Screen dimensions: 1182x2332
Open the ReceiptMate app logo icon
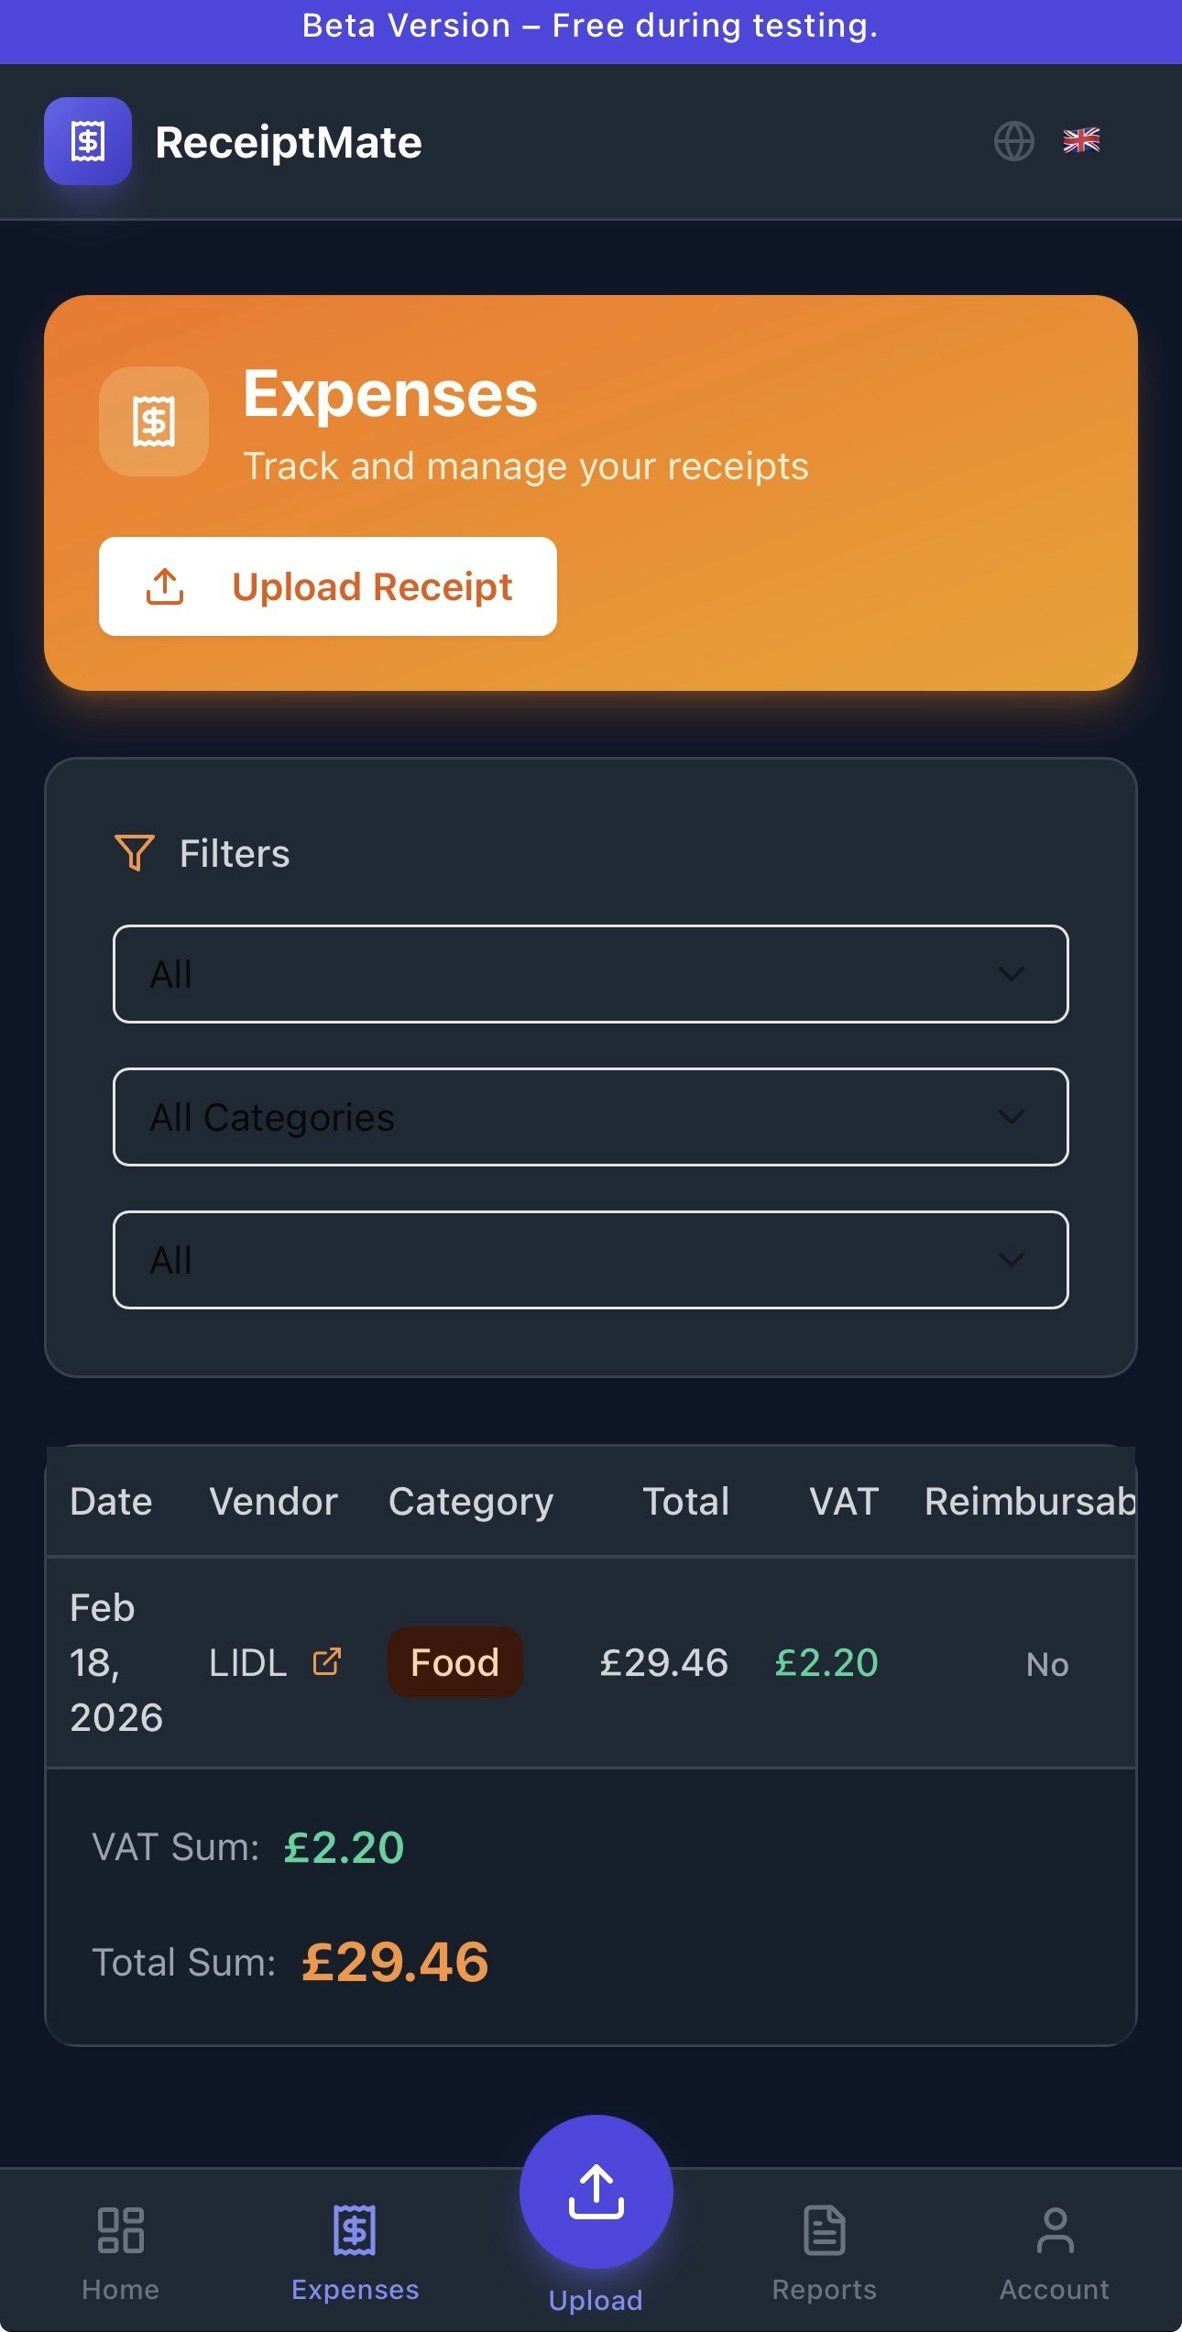tap(87, 142)
